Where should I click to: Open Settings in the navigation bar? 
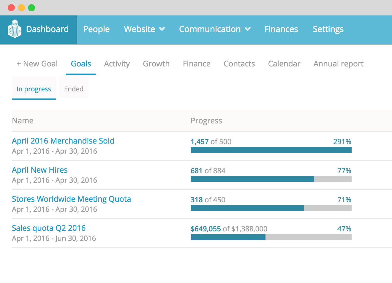coord(328,29)
